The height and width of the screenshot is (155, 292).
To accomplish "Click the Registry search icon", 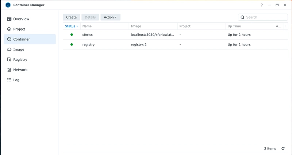I will tap(9, 60).
